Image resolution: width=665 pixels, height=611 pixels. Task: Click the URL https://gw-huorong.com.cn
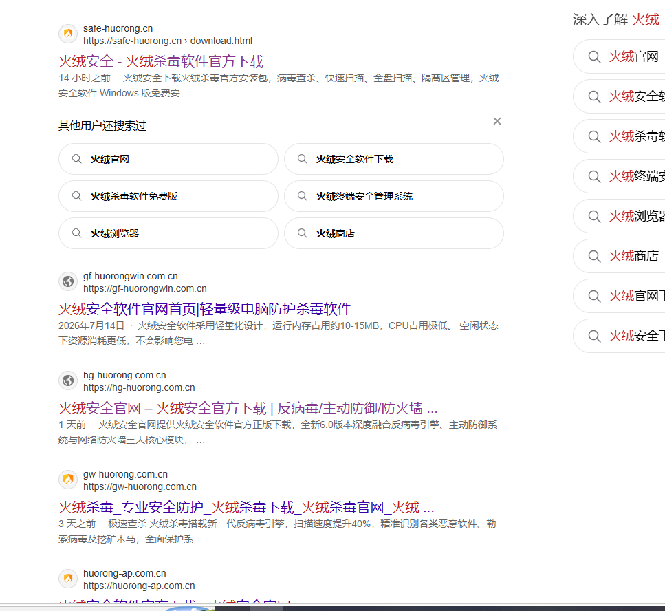tap(140, 486)
